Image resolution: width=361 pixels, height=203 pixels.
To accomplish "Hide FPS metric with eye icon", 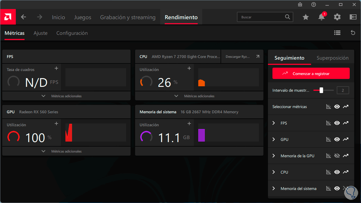I will tap(337, 123).
